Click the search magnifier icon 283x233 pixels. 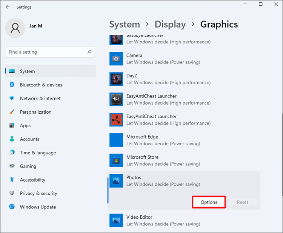[x=89, y=52]
